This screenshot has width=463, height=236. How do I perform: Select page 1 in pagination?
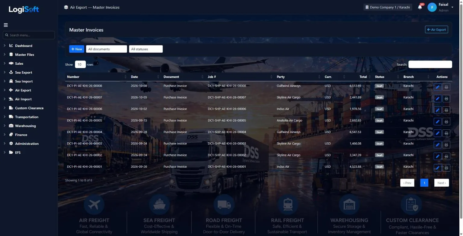424,183
